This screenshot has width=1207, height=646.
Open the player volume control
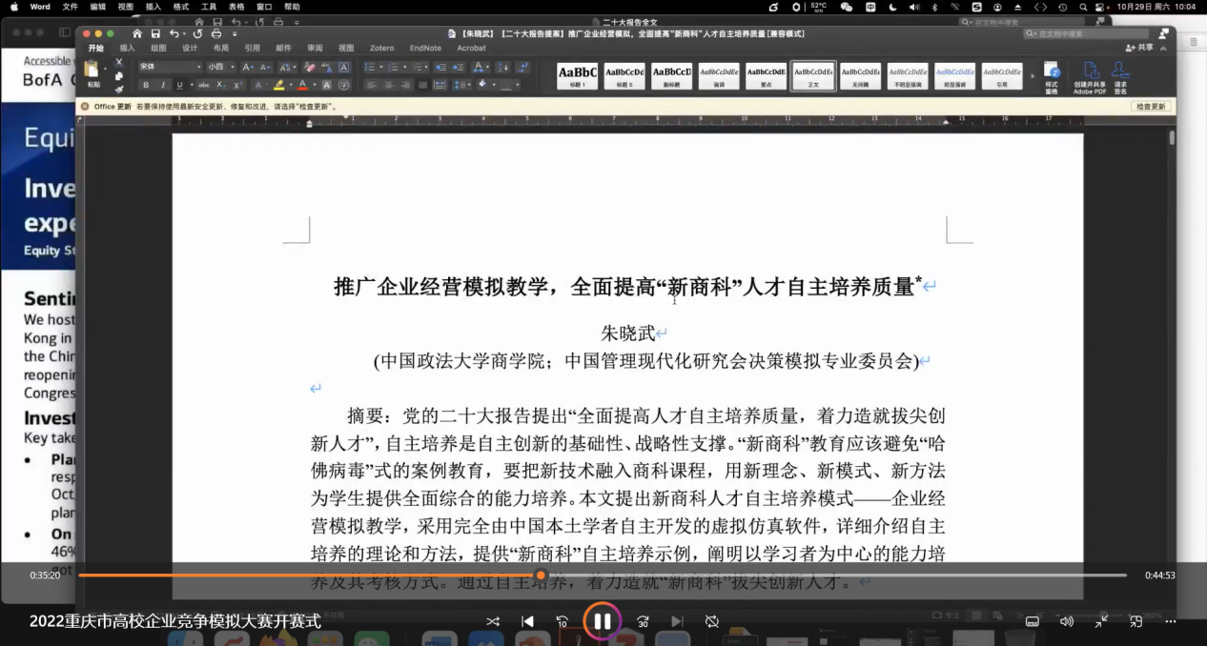tap(1066, 621)
